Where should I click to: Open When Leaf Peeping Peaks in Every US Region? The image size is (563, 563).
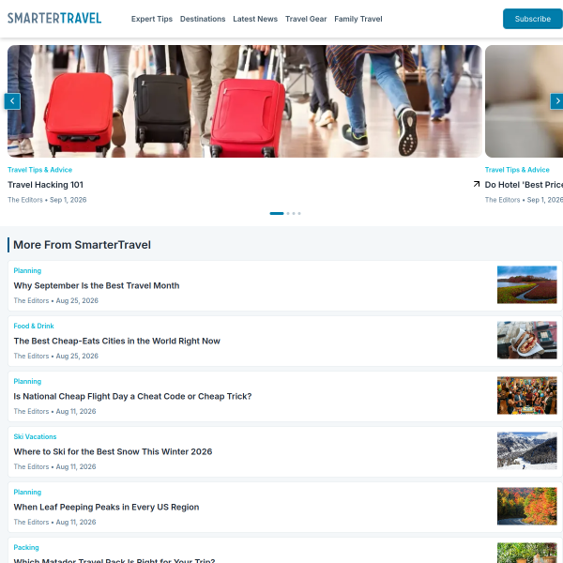point(106,507)
